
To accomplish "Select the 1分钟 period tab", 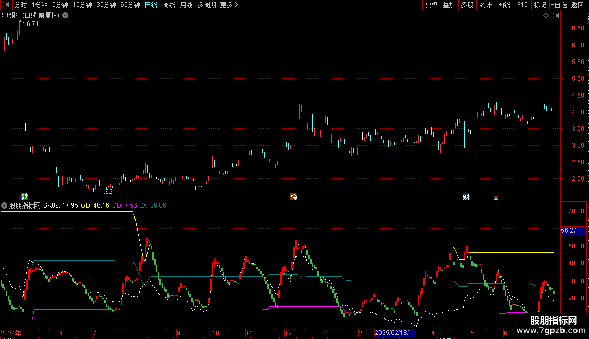I will [40, 5].
